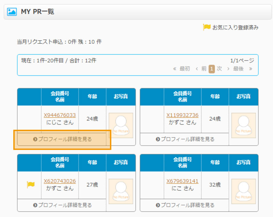Screen dimensions: 273x217
Task: Open member number X119932736 link
Action: coord(182,115)
